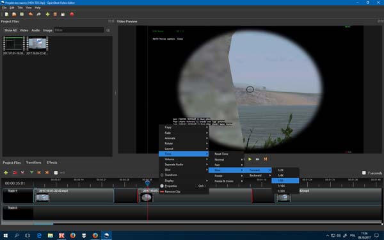This screenshot has width=384, height=240.
Task: Open the Help menu
Action: coord(38,8)
